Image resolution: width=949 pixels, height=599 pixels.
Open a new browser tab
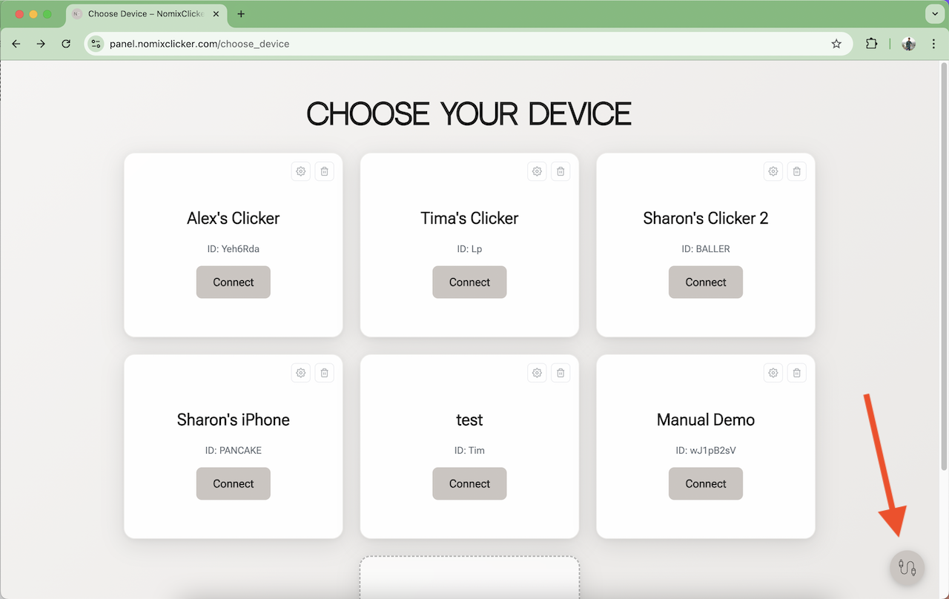coord(241,14)
